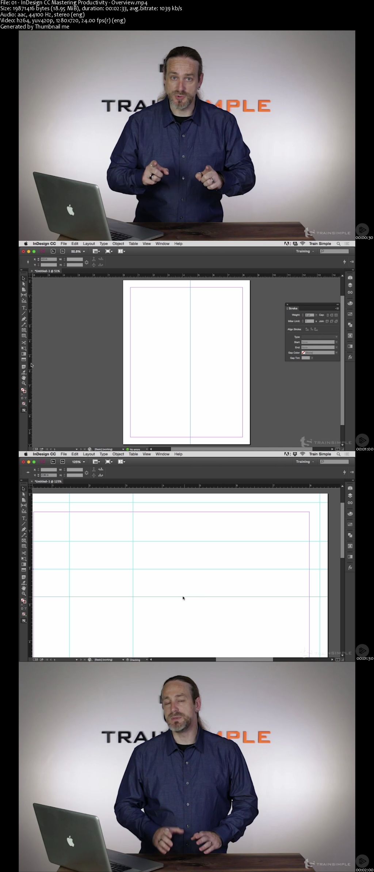The width and height of the screenshot is (374, 872).
Task: Choose Bevel Join in the Stroke panel
Action: 336,321
